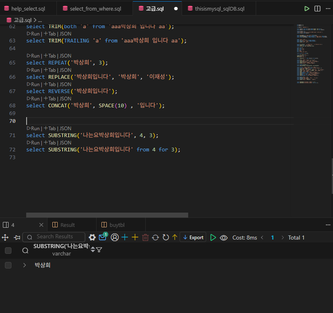This screenshot has height=313, width=333.
Task: Click Run above the REPEAT query
Action: [x=34, y=56]
